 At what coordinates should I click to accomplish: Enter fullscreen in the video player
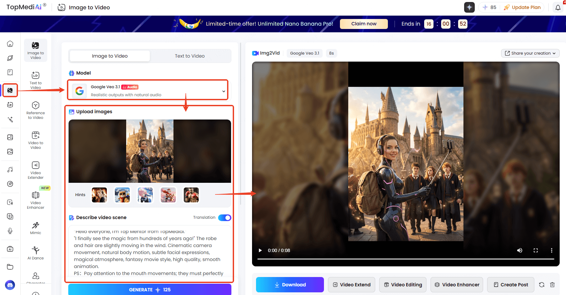click(536, 250)
